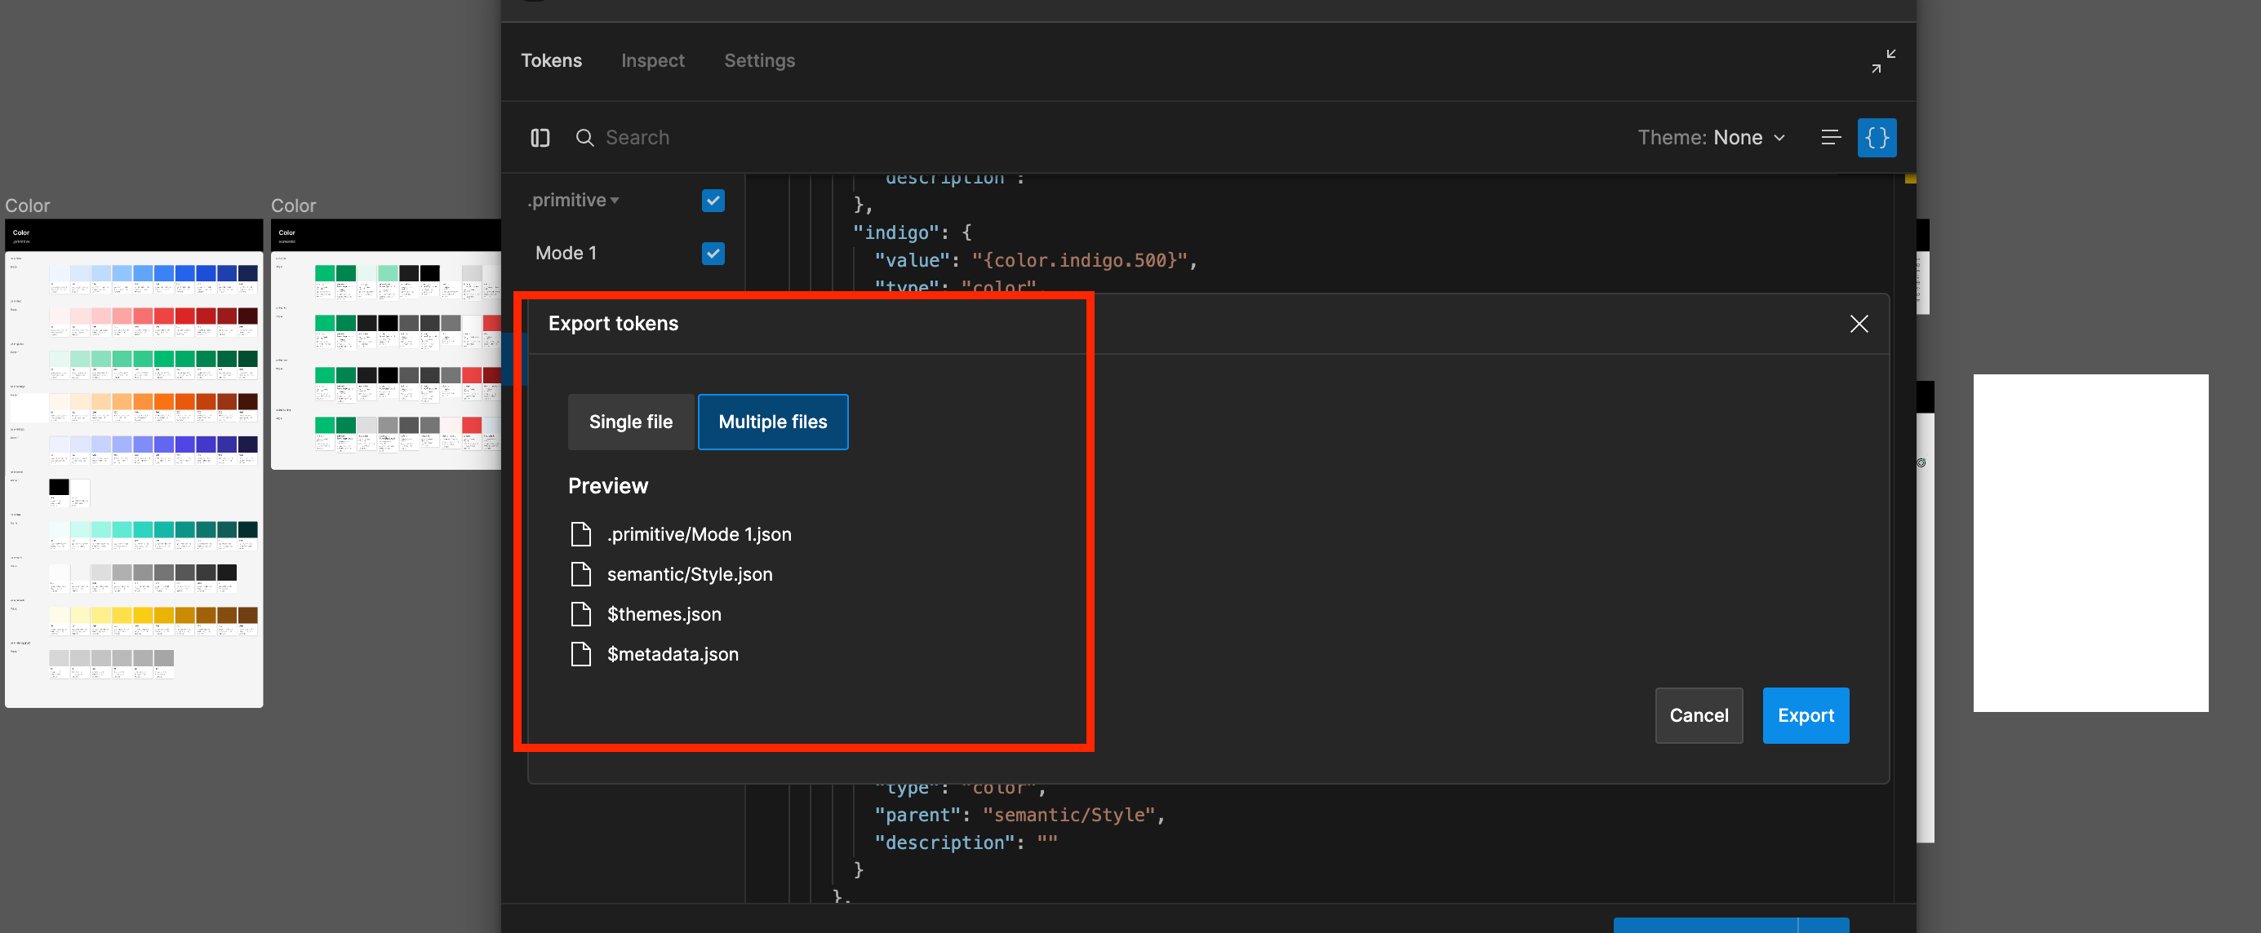This screenshot has width=2261, height=933.
Task: Click the semantic/Style.json preview file
Action: click(x=690, y=574)
